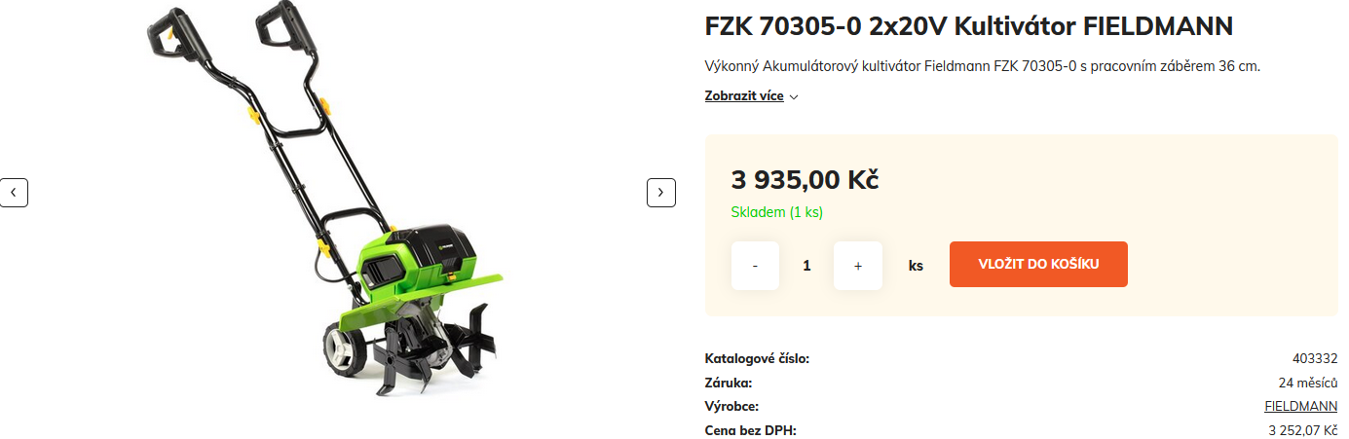
Task: Add product with Vložit do košíku
Action: pos(1038,264)
